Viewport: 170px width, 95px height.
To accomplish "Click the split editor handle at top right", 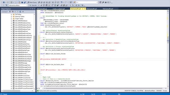I will click(x=168, y=11).
